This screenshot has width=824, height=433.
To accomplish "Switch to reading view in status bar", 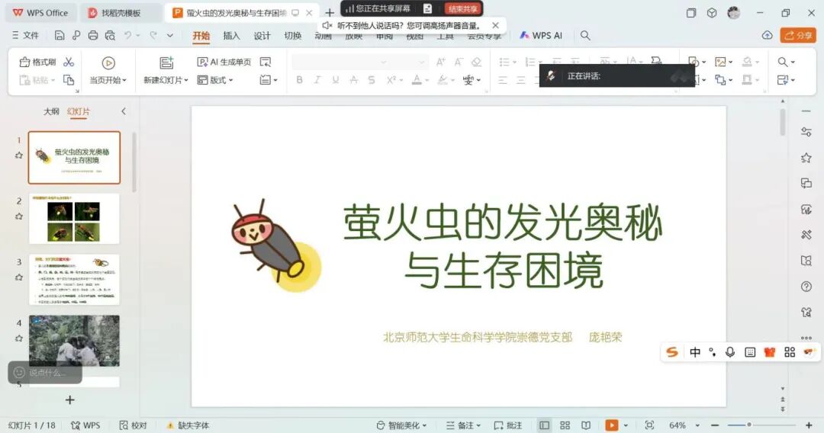I will point(585,425).
